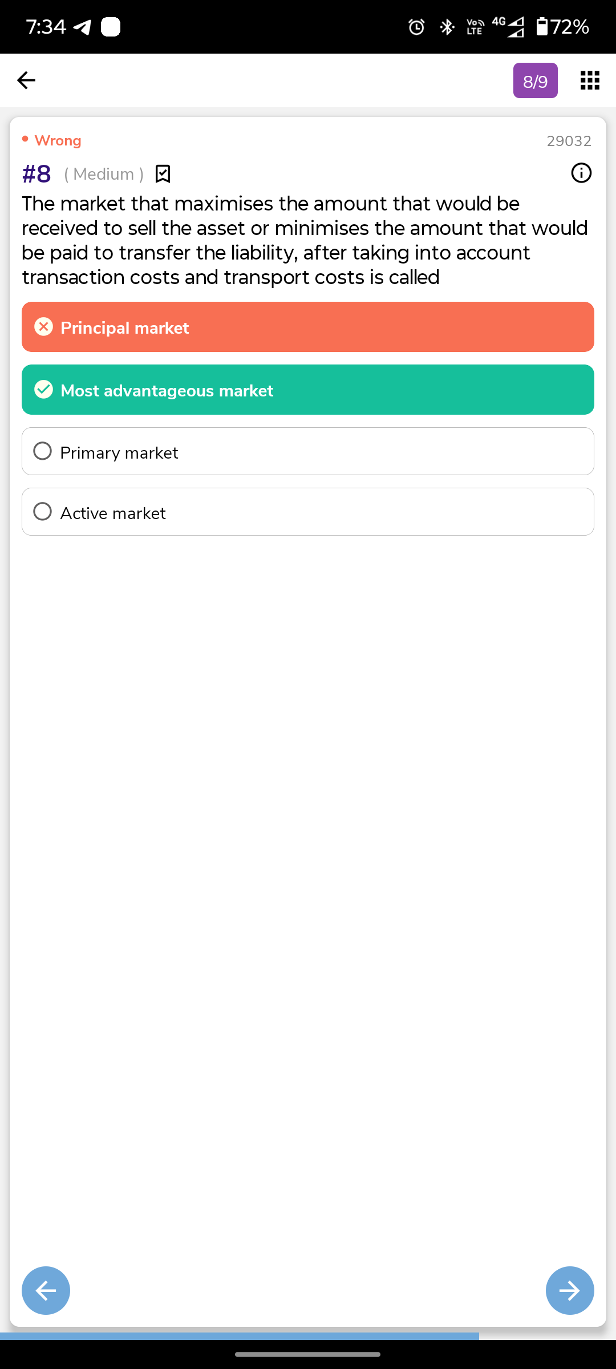
Task: Tap the bookmark icon beside Medium
Action: (x=163, y=174)
